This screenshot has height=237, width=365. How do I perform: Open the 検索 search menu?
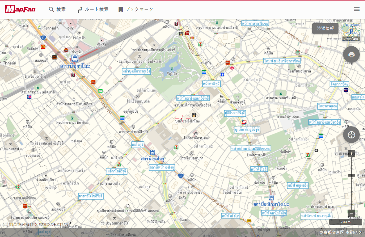click(57, 9)
